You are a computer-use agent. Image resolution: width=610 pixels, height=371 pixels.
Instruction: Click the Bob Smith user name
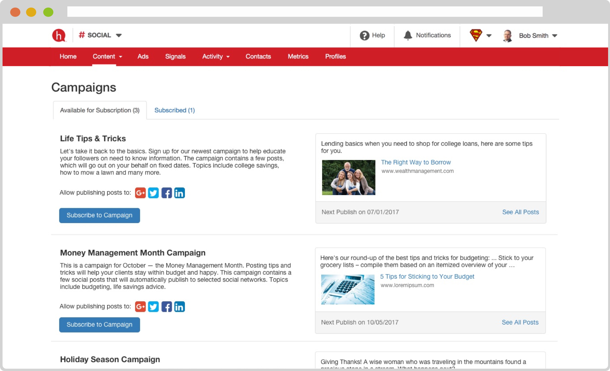click(534, 36)
